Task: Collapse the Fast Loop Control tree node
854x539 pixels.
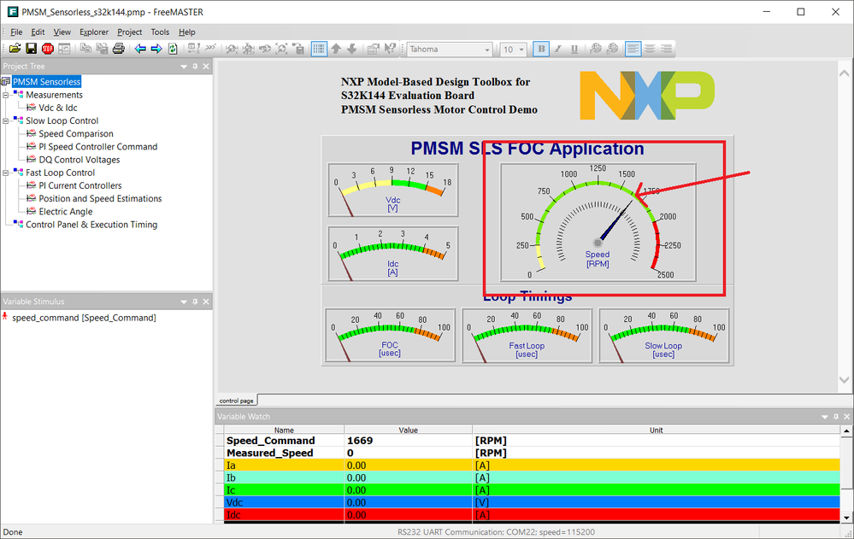Action: 6,173
